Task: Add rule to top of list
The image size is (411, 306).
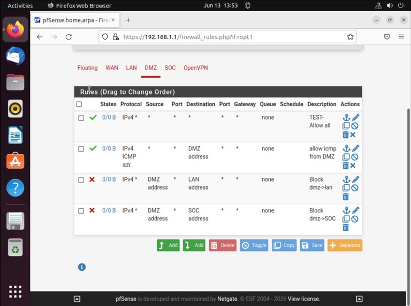Action: point(168,245)
